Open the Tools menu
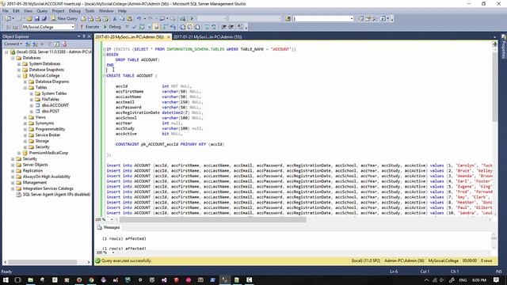Image resolution: width=507 pixels, height=285 pixels. pyautogui.click(x=90, y=11)
